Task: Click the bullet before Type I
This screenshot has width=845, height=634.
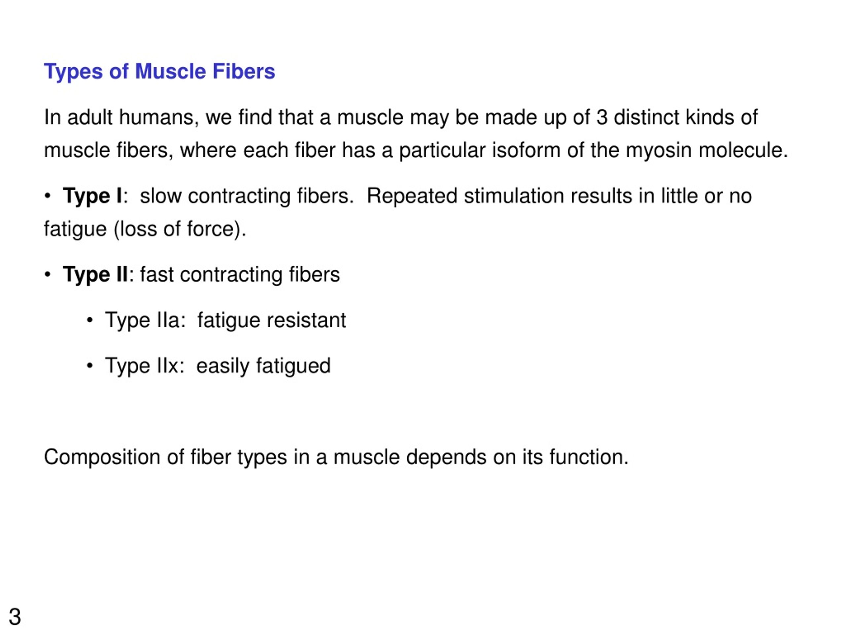Action: click(x=48, y=196)
